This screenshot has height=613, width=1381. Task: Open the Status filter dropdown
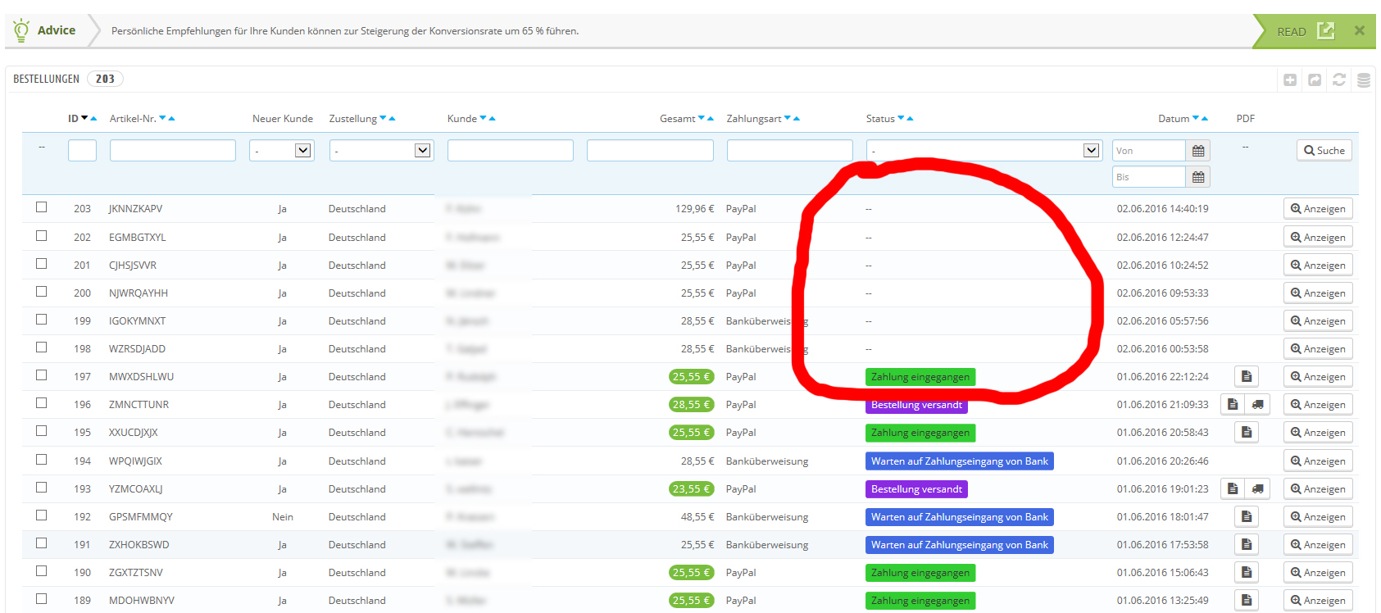(984, 151)
